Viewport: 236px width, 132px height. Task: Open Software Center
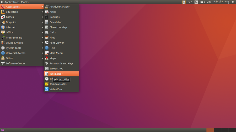pos(15,63)
